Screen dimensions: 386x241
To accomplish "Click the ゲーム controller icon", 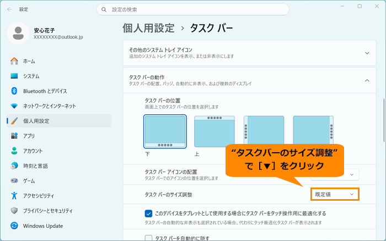I will (14, 181).
